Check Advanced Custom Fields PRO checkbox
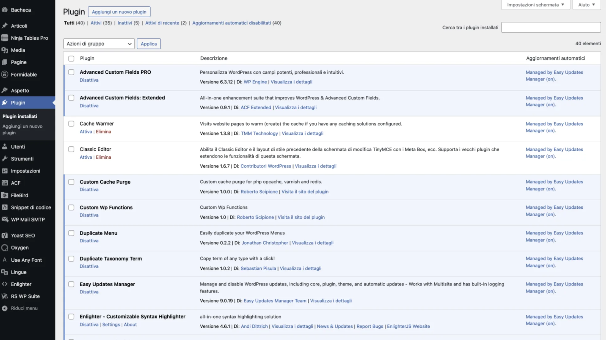Viewport: 606px width, 340px height. [x=71, y=72]
